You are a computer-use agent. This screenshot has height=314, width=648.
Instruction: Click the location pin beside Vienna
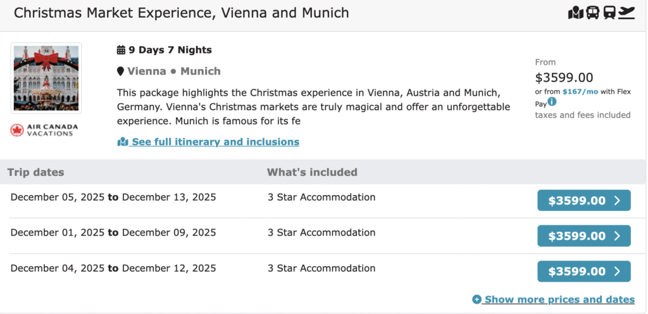pos(120,71)
